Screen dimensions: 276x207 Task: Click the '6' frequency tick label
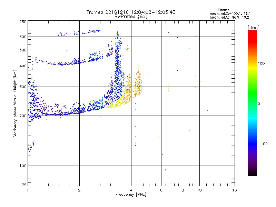coord(161,190)
